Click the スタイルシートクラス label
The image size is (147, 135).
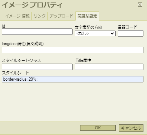[x=21, y=60]
